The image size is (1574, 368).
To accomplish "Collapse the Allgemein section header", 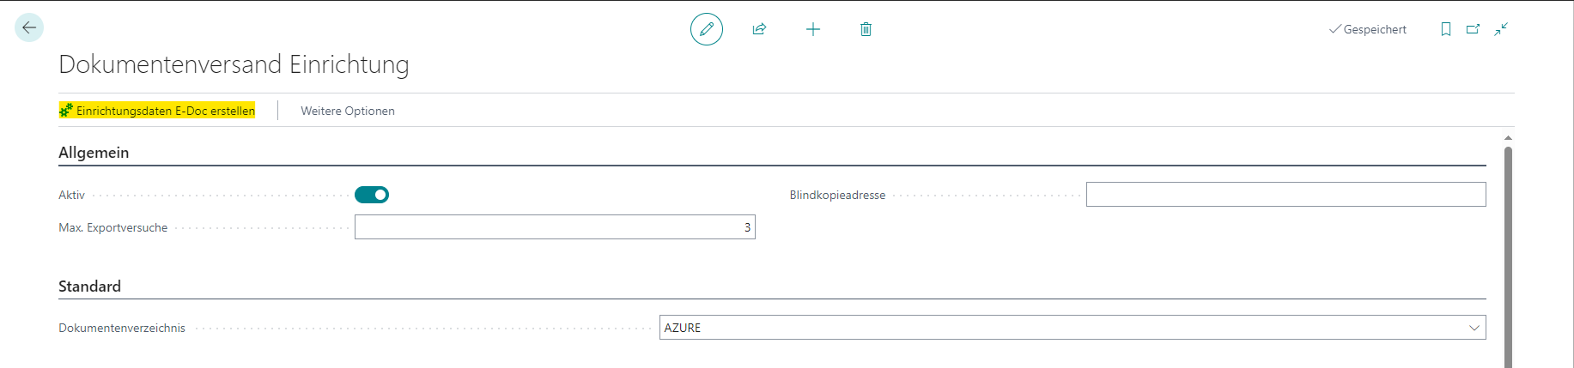I will pos(94,153).
